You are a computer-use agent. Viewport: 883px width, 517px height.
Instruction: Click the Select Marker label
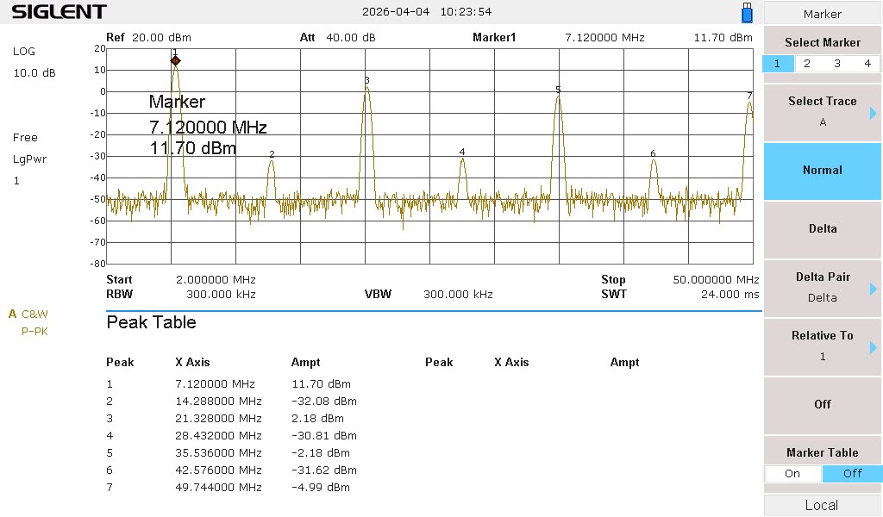(822, 43)
